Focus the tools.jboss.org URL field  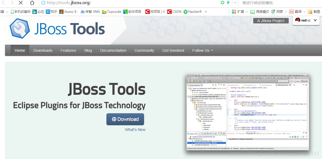point(129,3)
